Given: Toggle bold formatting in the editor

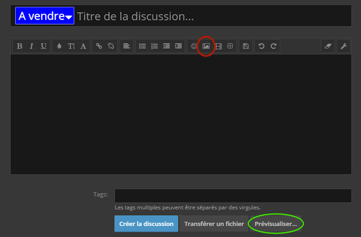Looking at the screenshot, I should [x=20, y=46].
